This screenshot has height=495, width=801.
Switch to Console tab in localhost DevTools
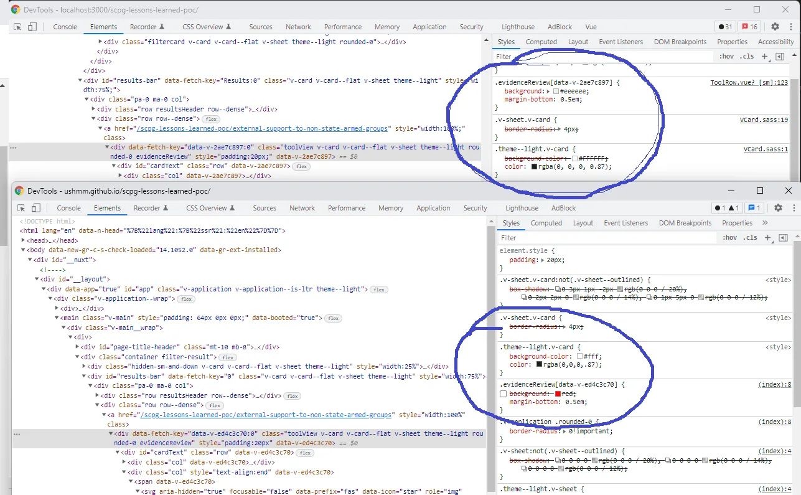click(65, 27)
